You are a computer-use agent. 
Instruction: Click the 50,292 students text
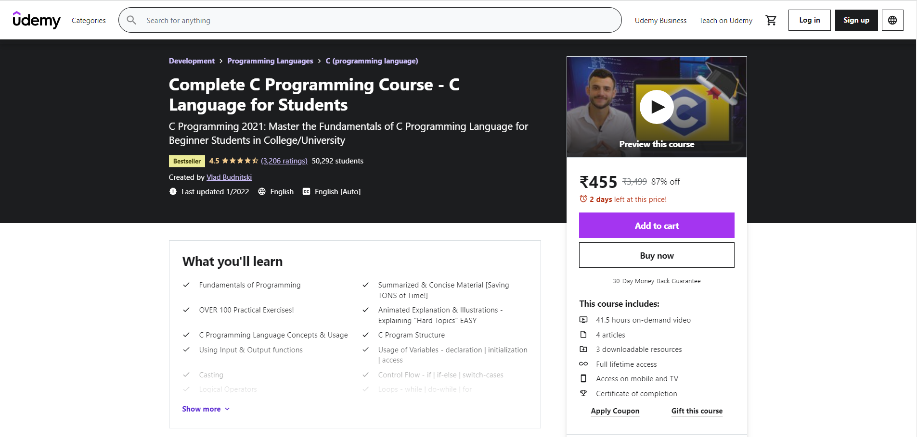click(337, 161)
